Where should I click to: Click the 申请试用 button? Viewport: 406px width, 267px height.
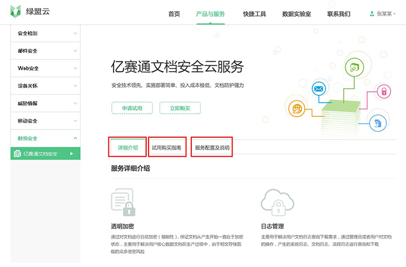tap(132, 108)
